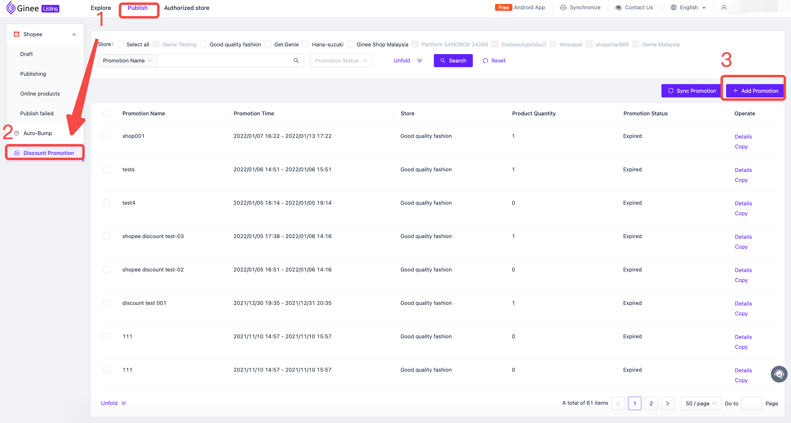The width and height of the screenshot is (791, 423).
Task: Click the Free Android App link
Action: click(x=520, y=8)
